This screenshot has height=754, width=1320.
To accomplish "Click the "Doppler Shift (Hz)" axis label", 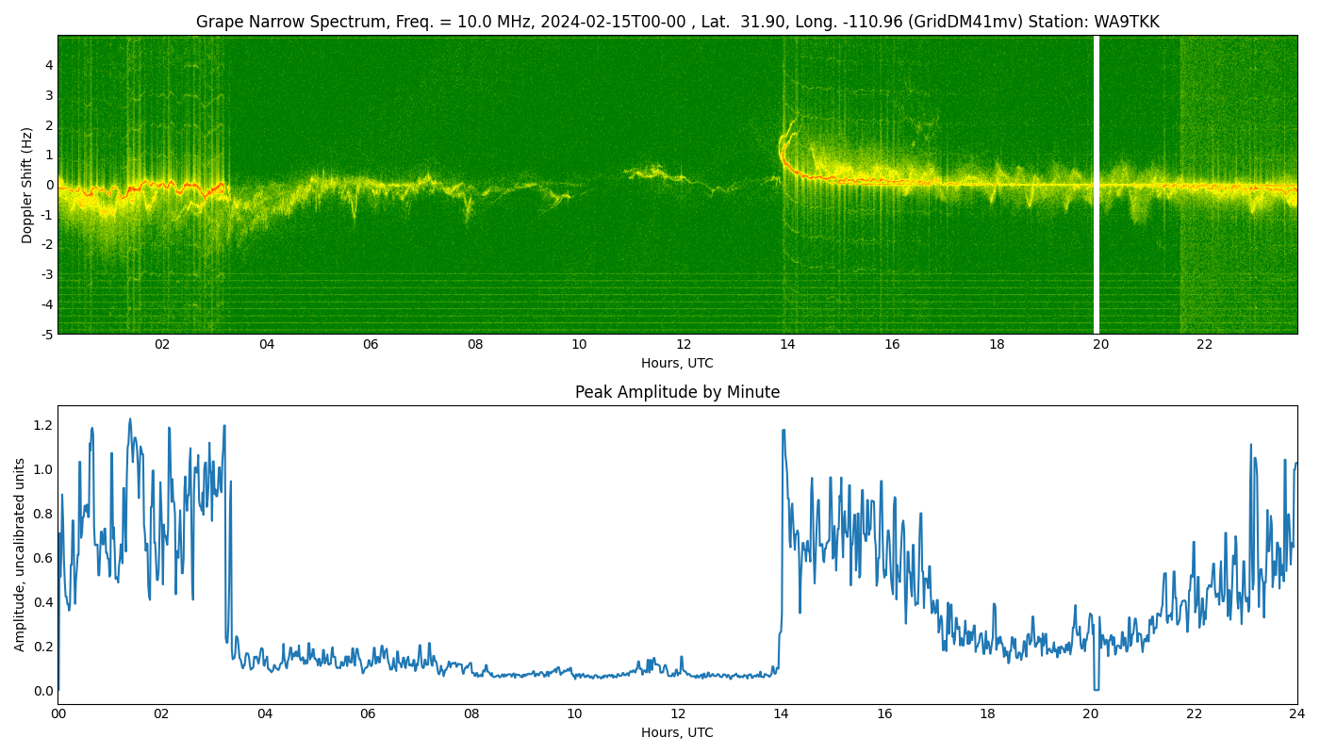I will tap(27, 185).
